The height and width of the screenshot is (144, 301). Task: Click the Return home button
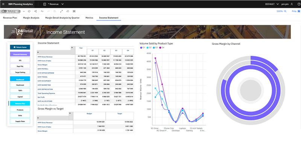point(20,47)
